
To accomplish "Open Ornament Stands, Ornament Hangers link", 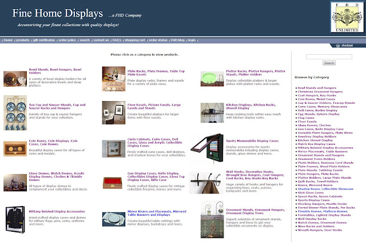I will (256, 211).
